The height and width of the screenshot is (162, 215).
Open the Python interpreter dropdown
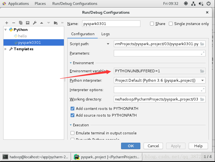pyautogui.click(x=202, y=80)
